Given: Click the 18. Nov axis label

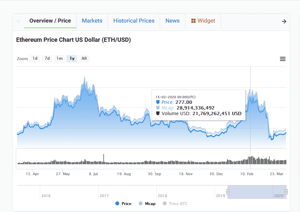Looking at the screenshot, I should point(186,174).
